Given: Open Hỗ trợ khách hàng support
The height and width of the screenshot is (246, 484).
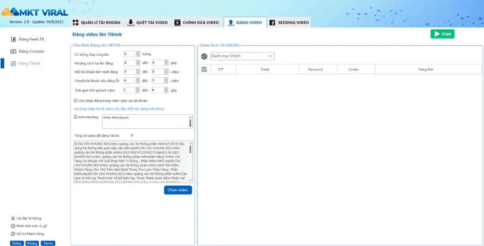Looking at the screenshot, I should tap(30, 234).
